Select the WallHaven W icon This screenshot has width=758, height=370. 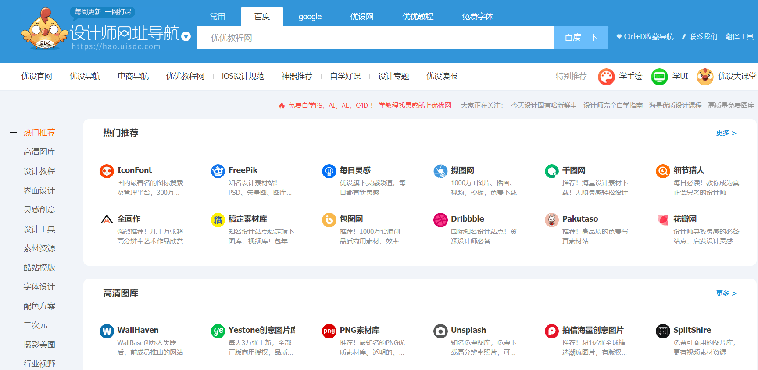pos(107,331)
